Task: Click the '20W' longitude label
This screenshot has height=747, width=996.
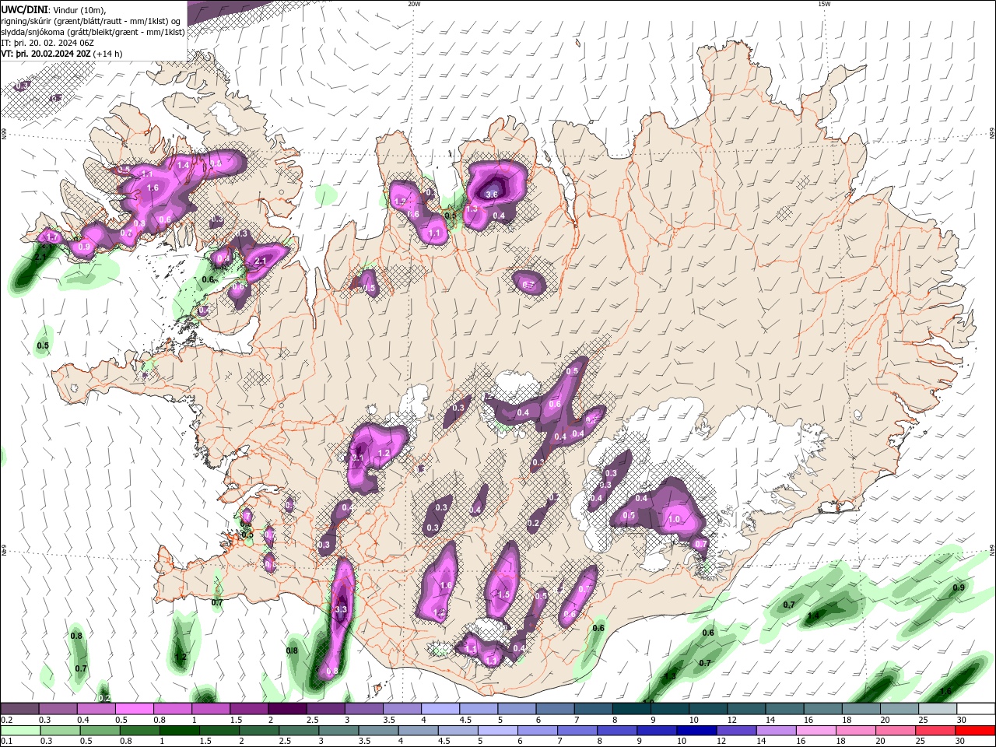Action: coord(414,4)
